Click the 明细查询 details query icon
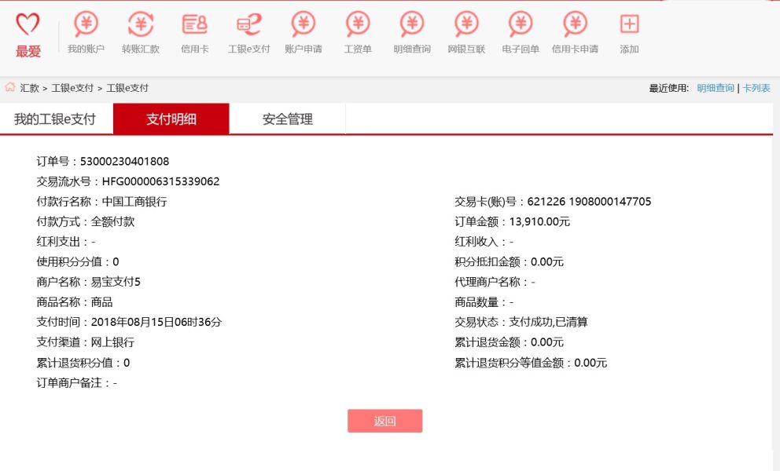 click(x=412, y=25)
